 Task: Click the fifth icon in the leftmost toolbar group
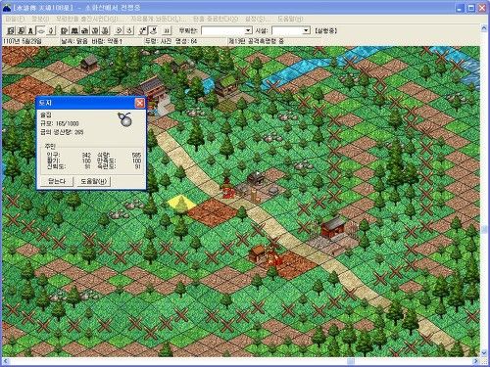[51, 30]
